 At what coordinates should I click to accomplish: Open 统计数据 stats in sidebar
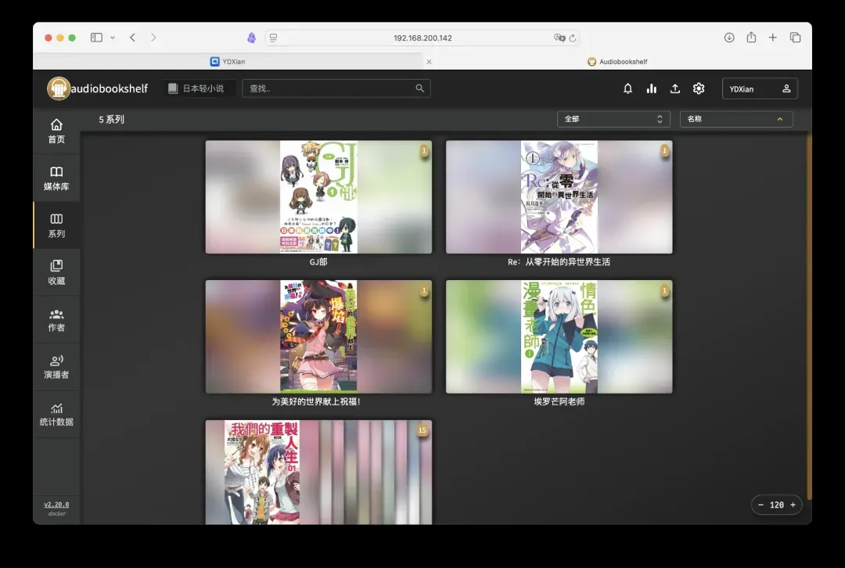(x=56, y=413)
